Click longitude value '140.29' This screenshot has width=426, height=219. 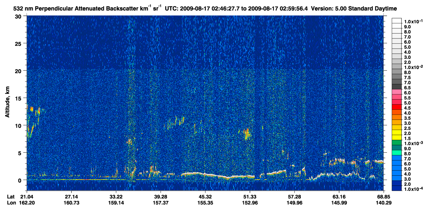tap(383, 203)
